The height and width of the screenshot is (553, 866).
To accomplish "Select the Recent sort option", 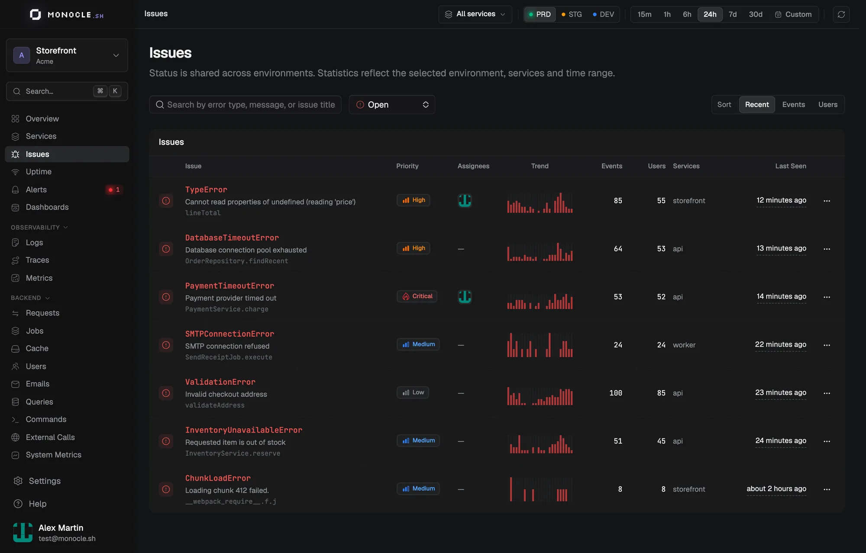I will click(757, 105).
